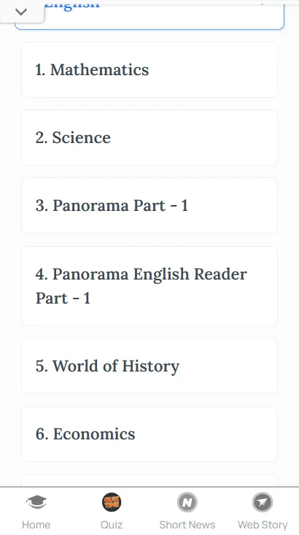Open the Web Story paper plane icon
Screen dimensions: 299x535
point(263,502)
